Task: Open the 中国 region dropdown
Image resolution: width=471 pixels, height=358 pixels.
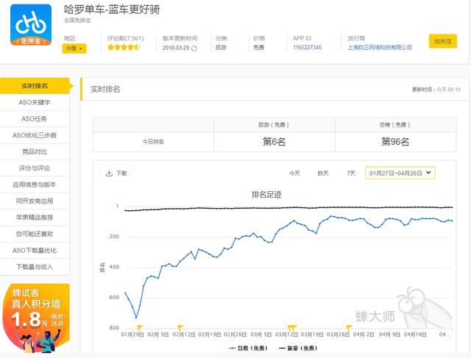Action: [x=74, y=49]
